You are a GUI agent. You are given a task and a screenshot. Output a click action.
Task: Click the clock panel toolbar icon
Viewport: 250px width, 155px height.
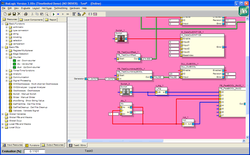click(90, 14)
